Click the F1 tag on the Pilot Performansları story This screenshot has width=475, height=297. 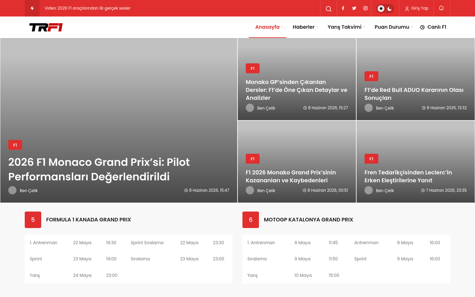pyautogui.click(x=15, y=145)
